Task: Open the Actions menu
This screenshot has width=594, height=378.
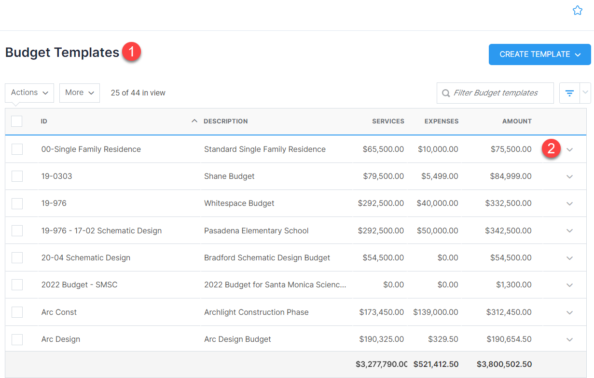Action: 29,93
